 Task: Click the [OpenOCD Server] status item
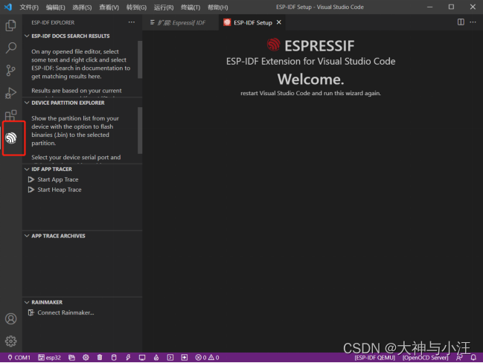pos(425,358)
